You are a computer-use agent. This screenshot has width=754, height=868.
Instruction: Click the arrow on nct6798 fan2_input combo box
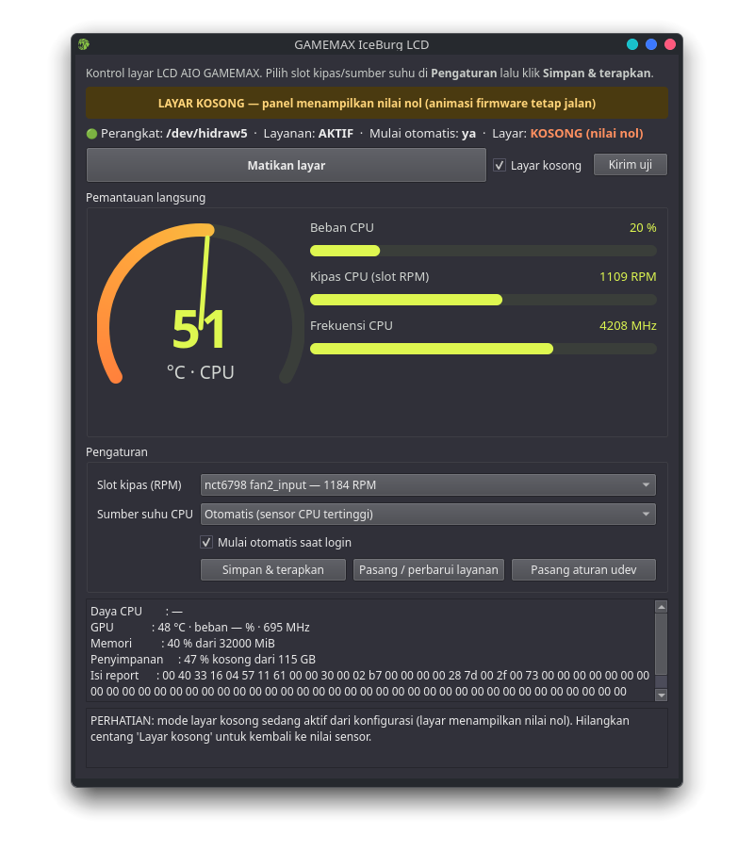646,485
